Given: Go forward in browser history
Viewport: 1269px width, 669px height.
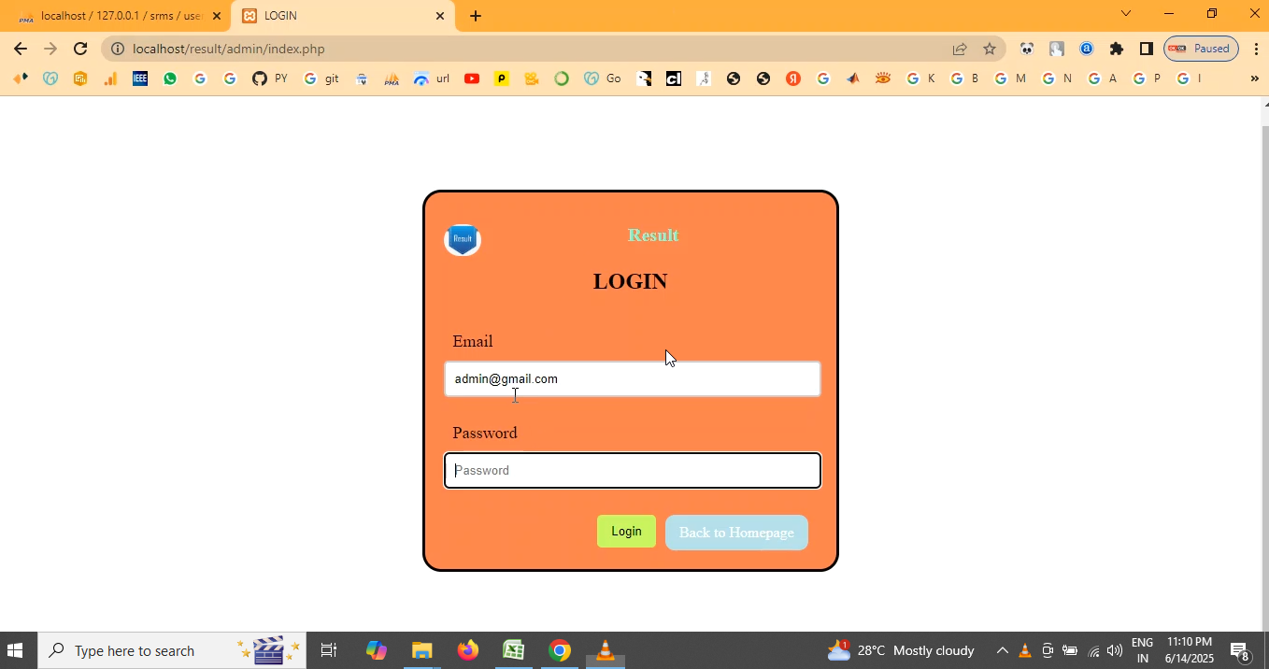Looking at the screenshot, I should pyautogui.click(x=50, y=49).
